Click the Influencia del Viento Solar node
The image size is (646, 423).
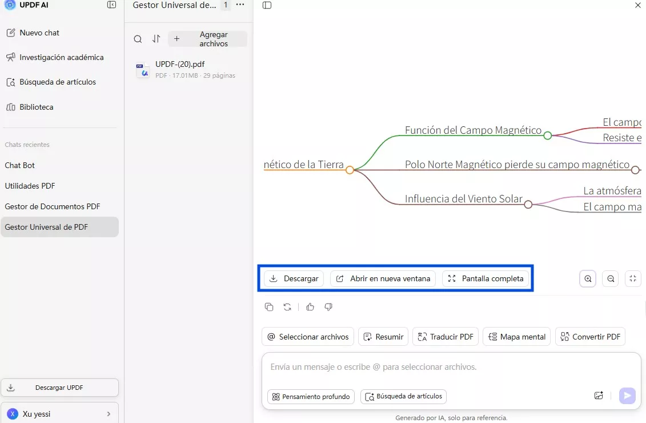click(x=463, y=199)
